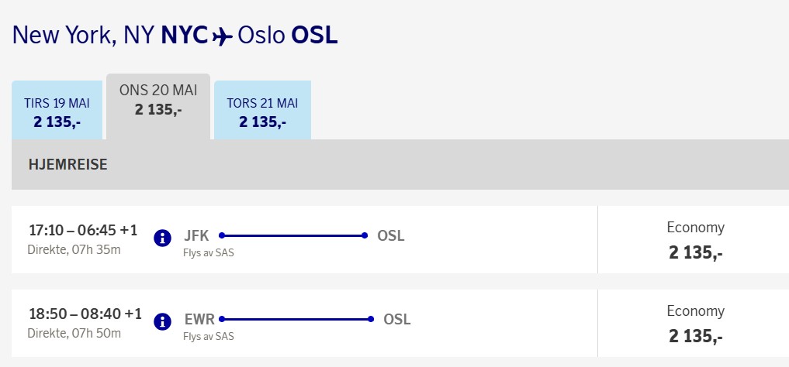The width and height of the screenshot is (789, 367).
Task: Click OSL destination on the JFK flight row
Action: 390,236
